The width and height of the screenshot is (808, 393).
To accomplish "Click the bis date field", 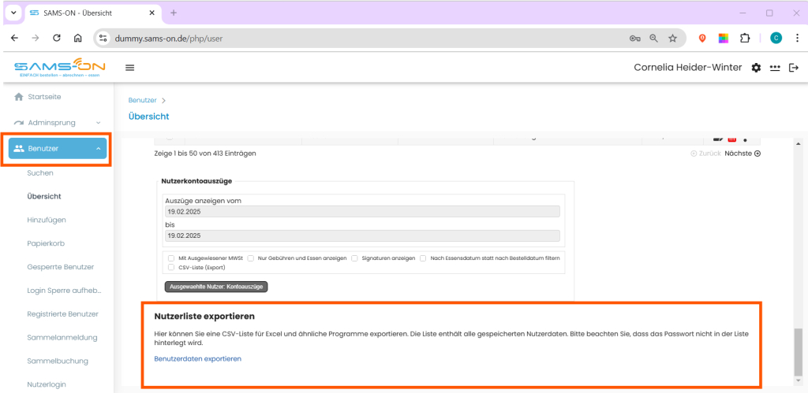I will 362,235.
